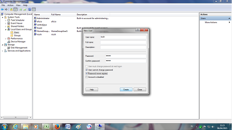
Task: Launch Internet Explorer from taskbar
Action: pyautogui.click(x=15, y=127)
